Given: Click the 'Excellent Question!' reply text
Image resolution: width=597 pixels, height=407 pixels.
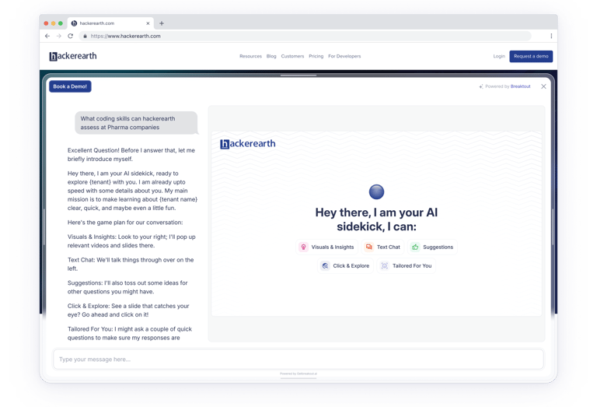Looking at the screenshot, I should click(131, 154).
